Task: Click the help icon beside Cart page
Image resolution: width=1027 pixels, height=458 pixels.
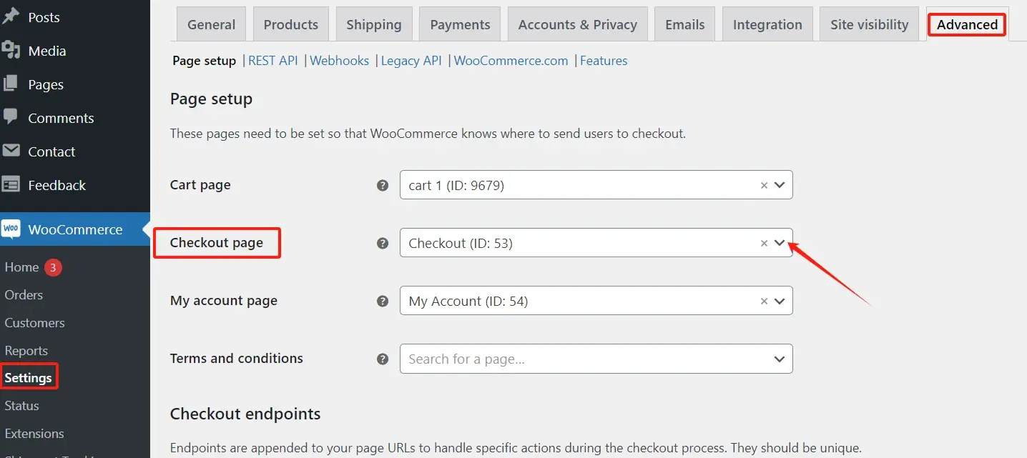Action: (x=383, y=185)
